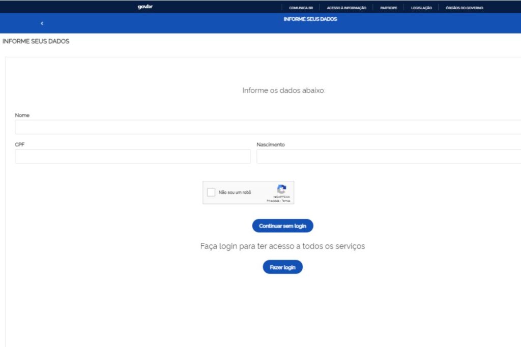Click inside the CPF text field

point(132,156)
